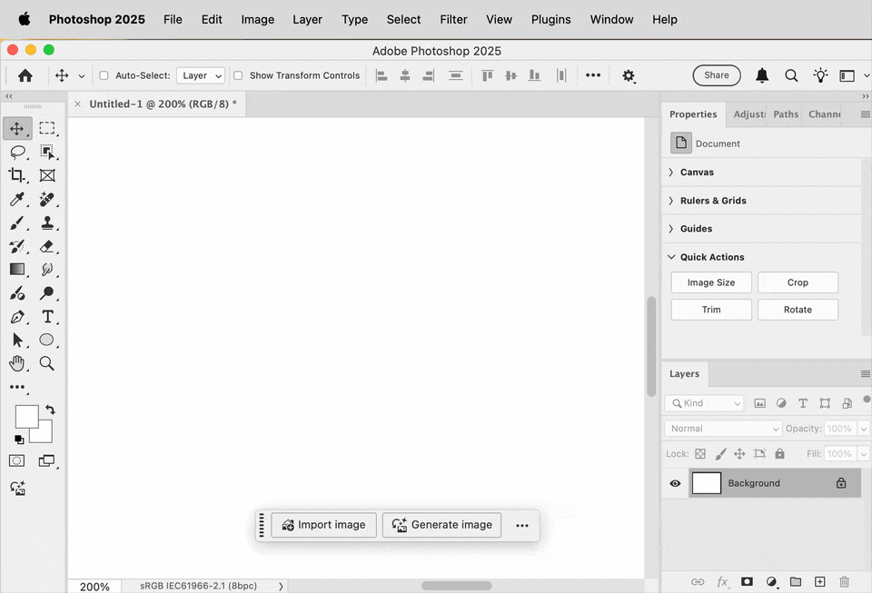Activate the Crop tool

tap(16, 175)
